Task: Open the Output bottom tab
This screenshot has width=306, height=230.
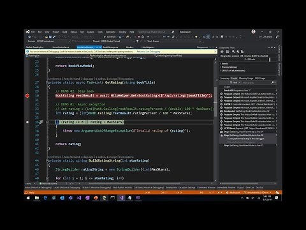Action: coord(240,188)
